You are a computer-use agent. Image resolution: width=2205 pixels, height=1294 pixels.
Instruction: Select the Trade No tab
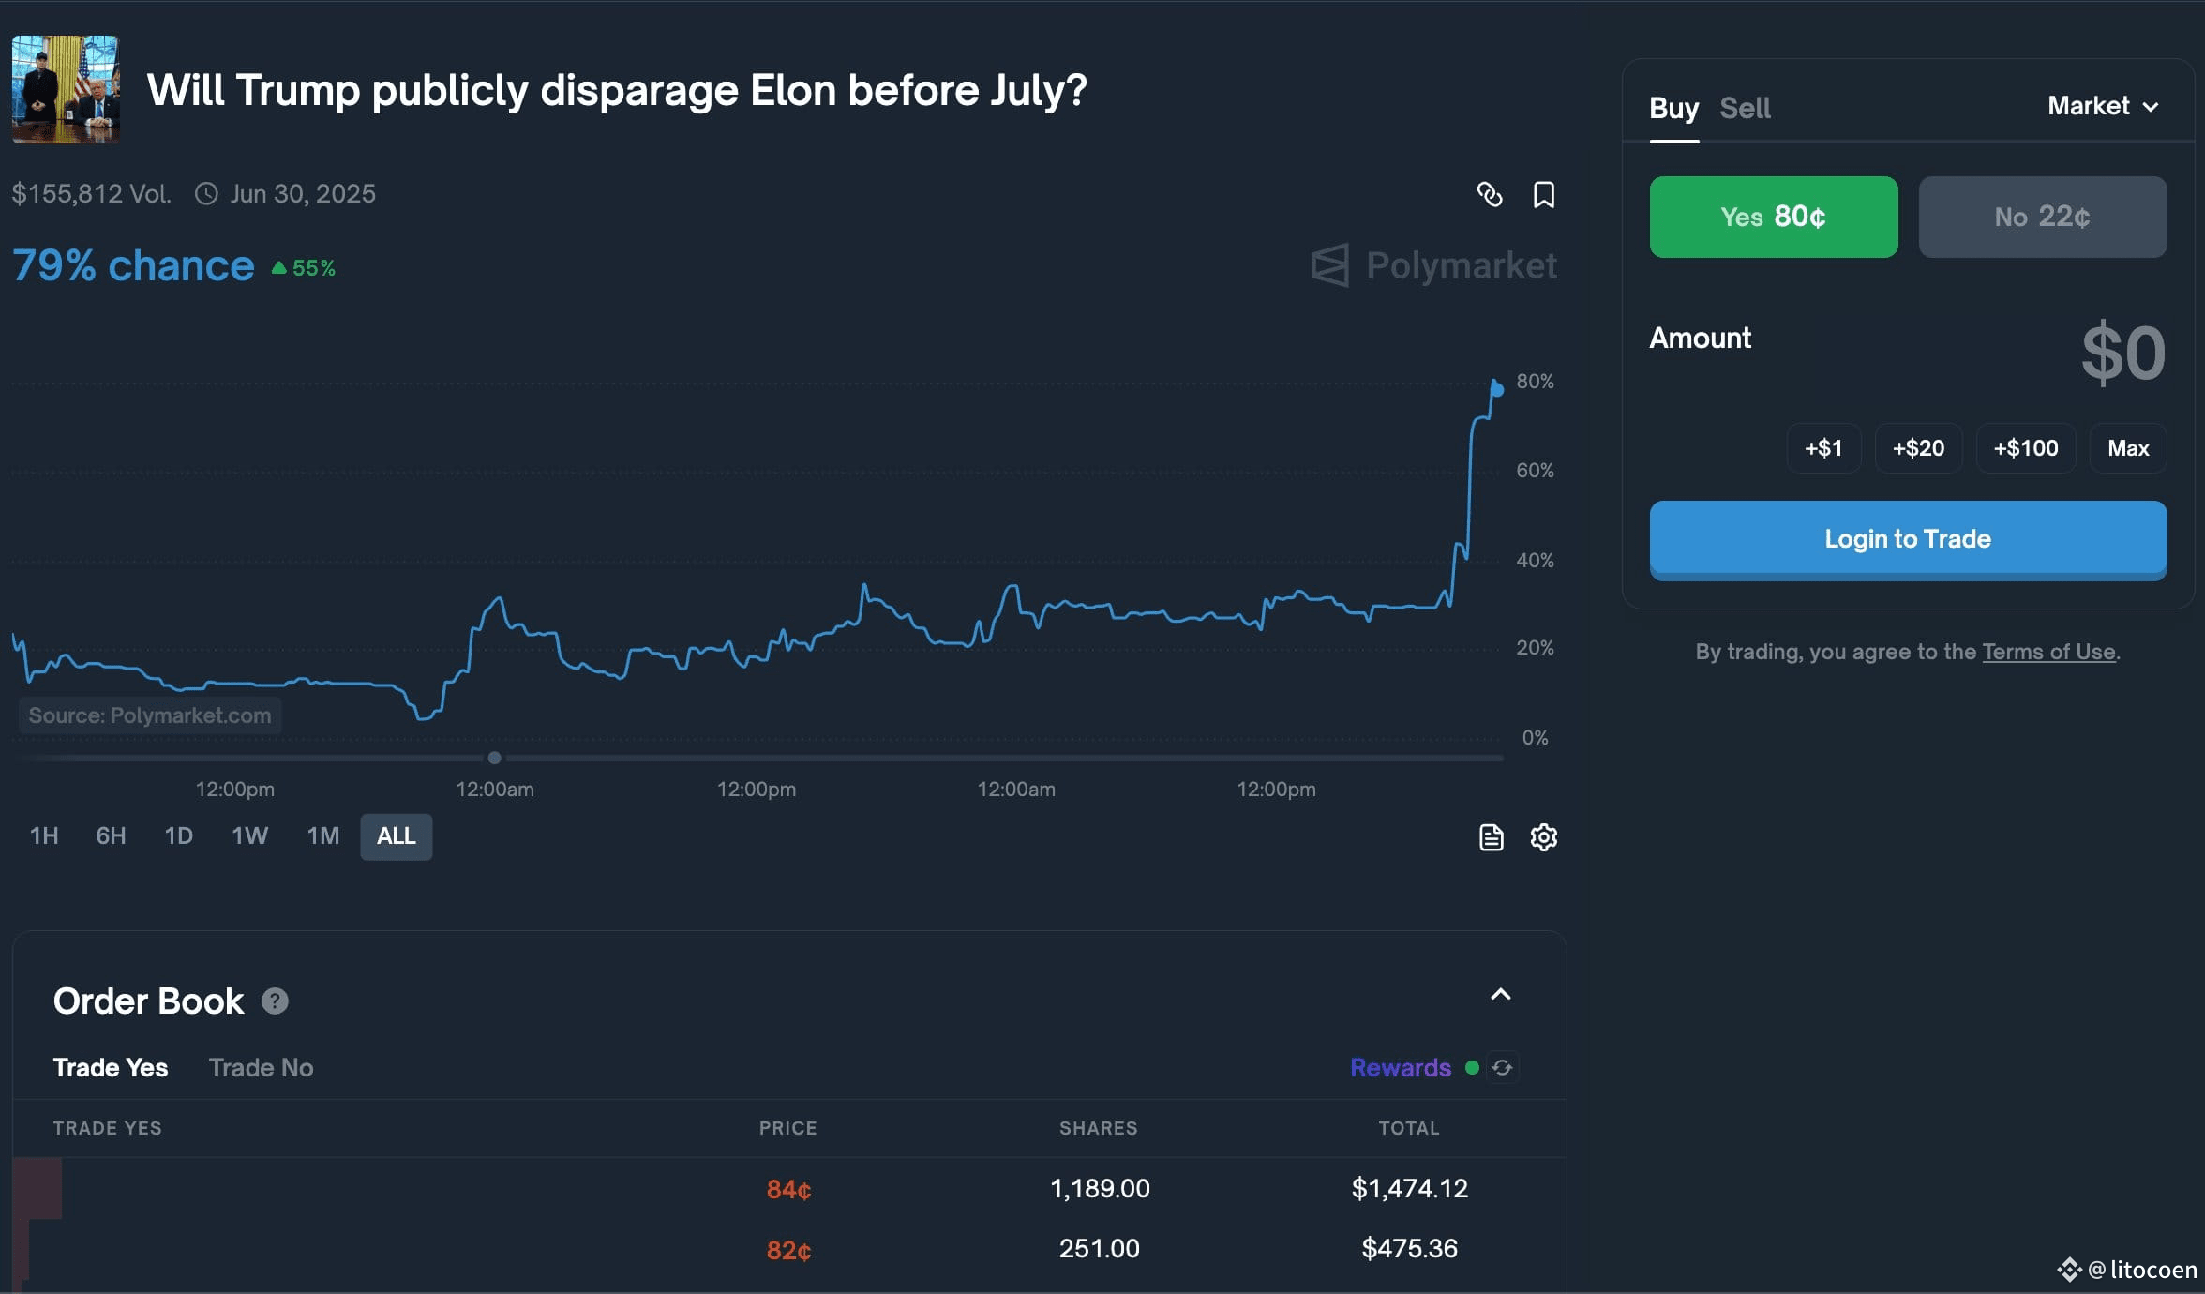[261, 1067]
